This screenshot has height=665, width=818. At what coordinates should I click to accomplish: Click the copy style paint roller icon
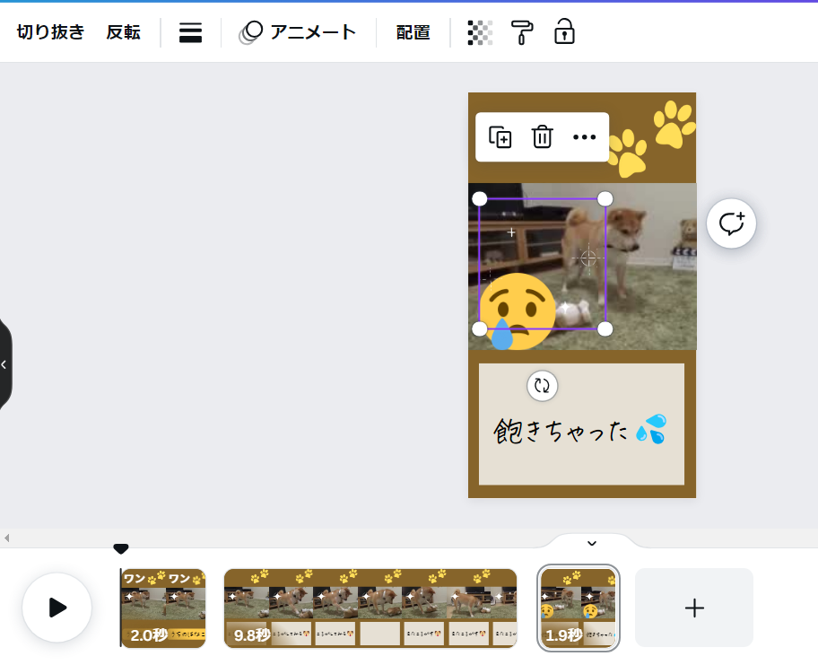coord(522,33)
